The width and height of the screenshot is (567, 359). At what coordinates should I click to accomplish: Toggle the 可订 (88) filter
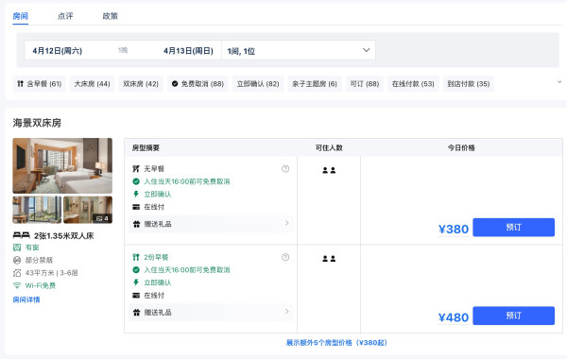[x=365, y=84]
